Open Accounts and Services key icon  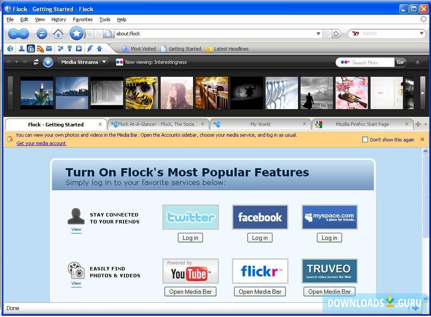pyautogui.click(x=70, y=49)
